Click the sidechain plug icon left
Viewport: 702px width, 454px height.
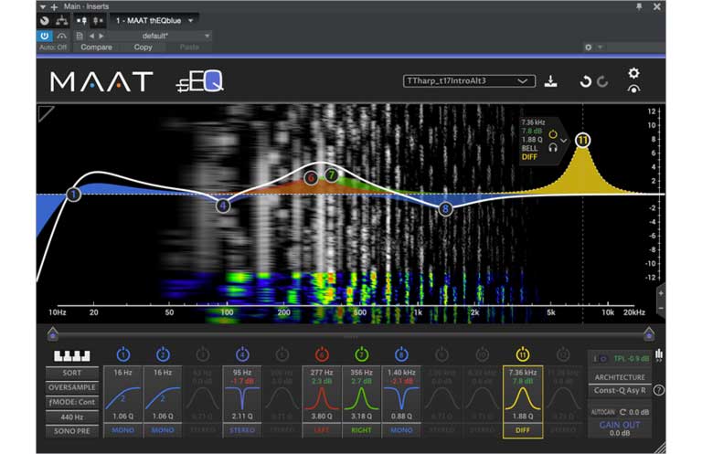click(x=81, y=21)
